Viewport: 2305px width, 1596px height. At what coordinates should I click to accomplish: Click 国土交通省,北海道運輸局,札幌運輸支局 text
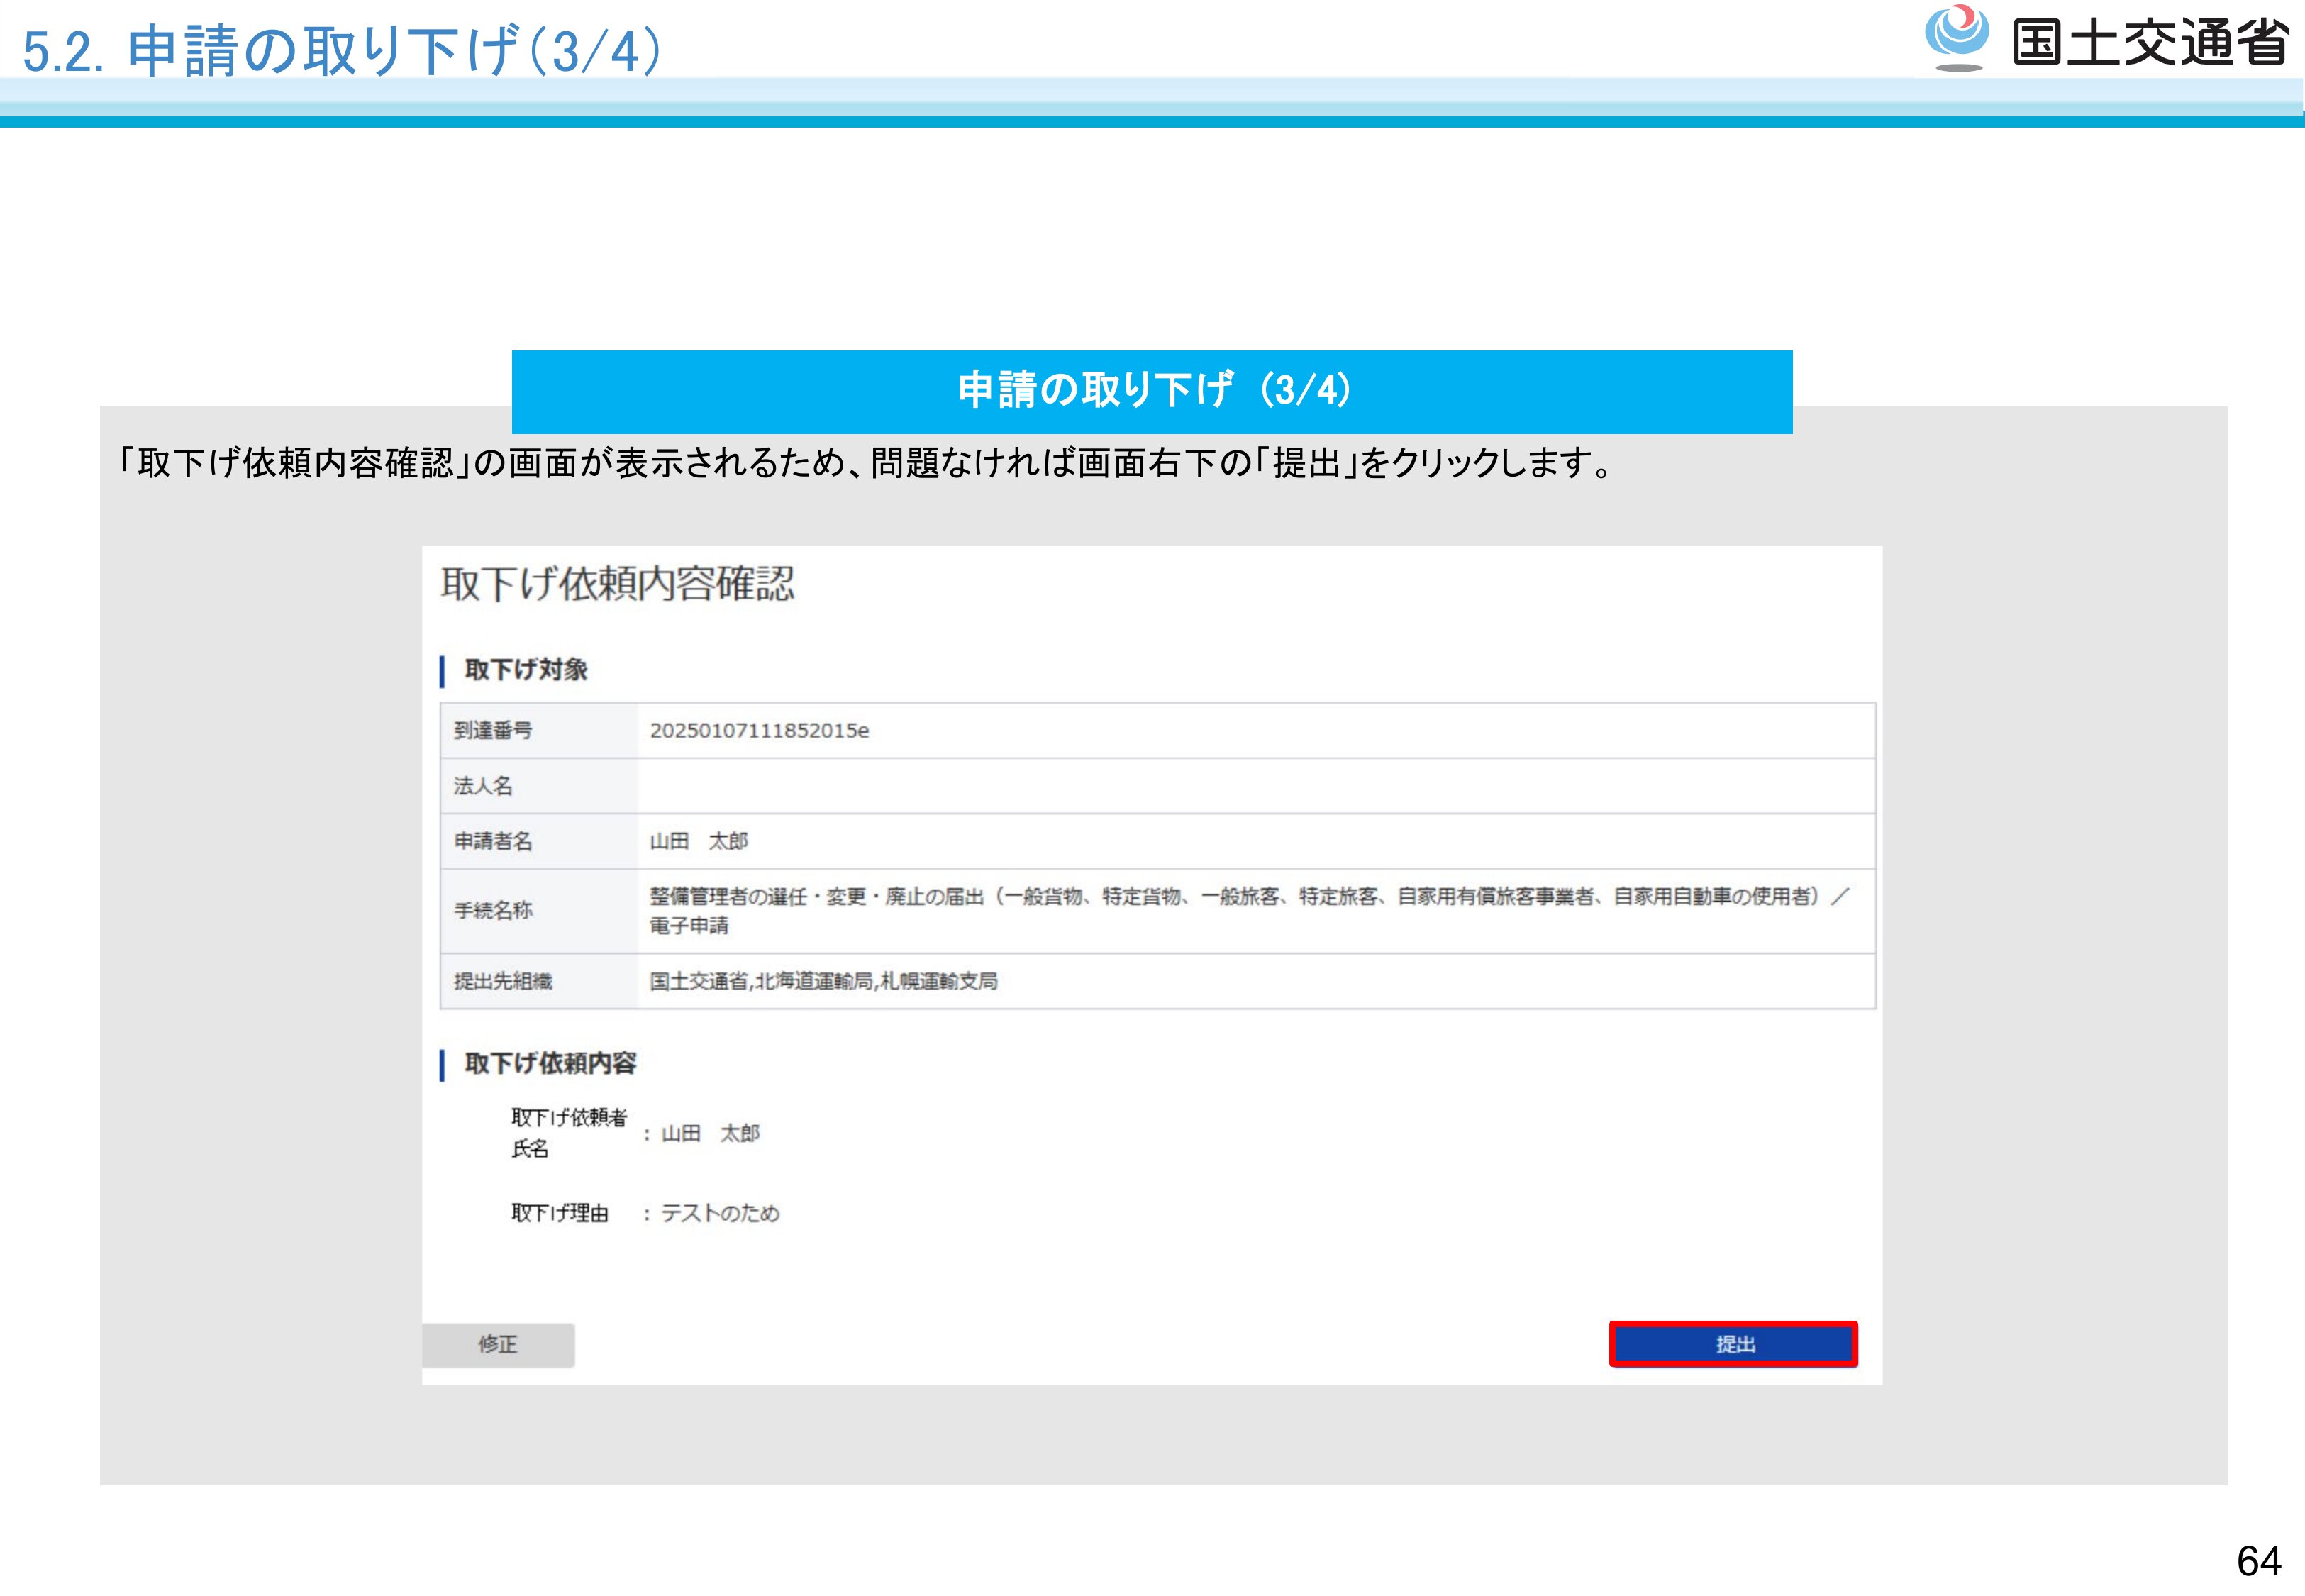823,981
